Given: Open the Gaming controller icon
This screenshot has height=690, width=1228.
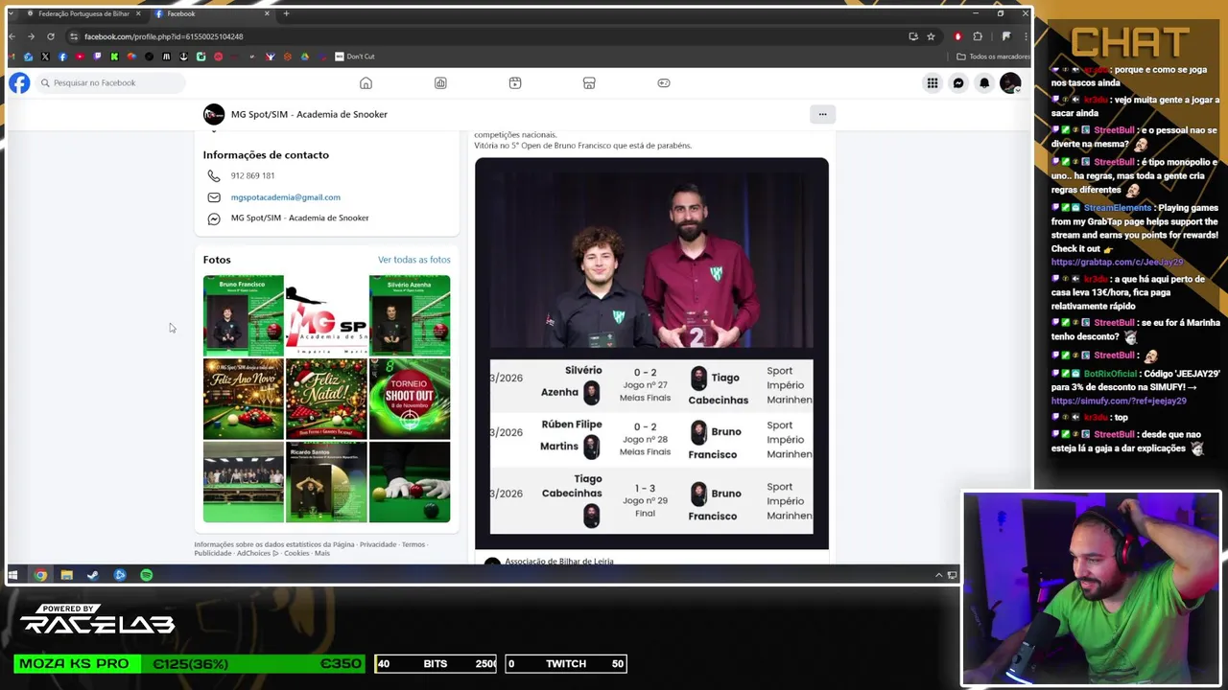Looking at the screenshot, I should tap(664, 83).
